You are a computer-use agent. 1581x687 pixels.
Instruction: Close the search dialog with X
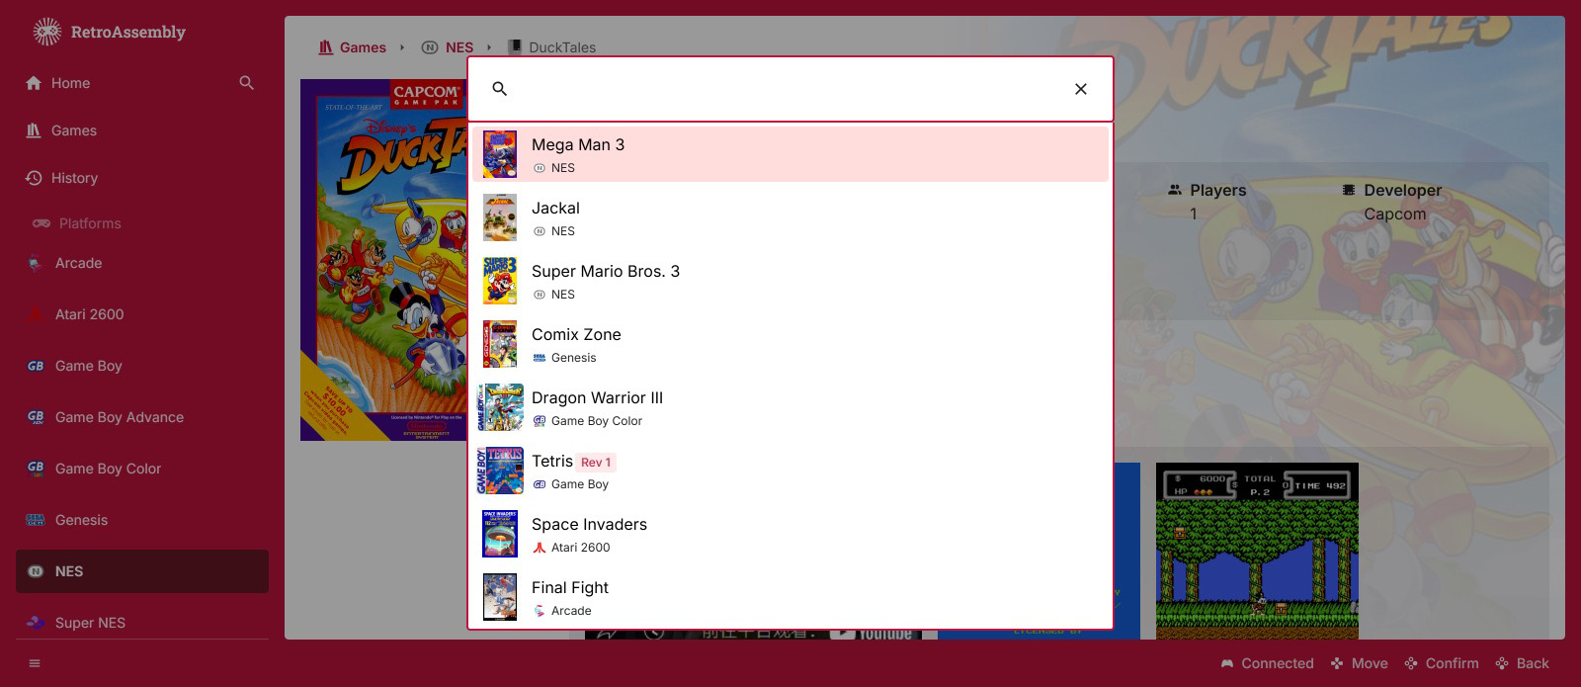pos(1080,89)
